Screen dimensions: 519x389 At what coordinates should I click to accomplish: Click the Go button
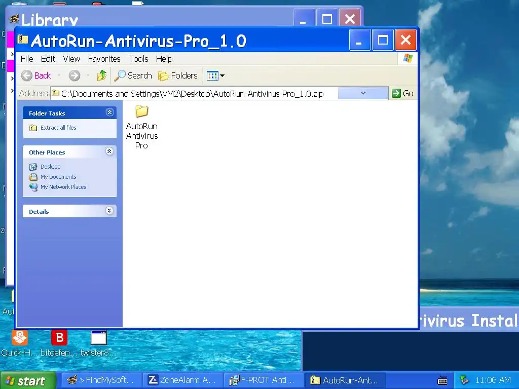point(402,93)
